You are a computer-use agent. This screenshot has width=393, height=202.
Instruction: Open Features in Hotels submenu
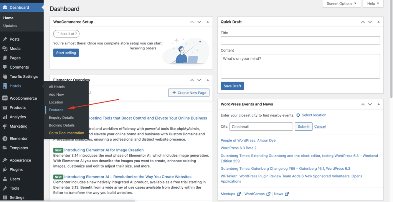point(56,110)
